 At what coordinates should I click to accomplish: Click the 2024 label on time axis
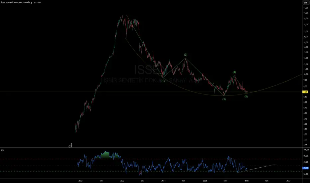[x=163, y=181]
